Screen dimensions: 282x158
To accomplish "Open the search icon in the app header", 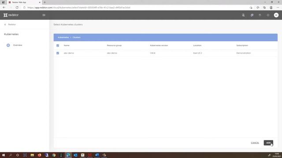I will tap(243, 15).
